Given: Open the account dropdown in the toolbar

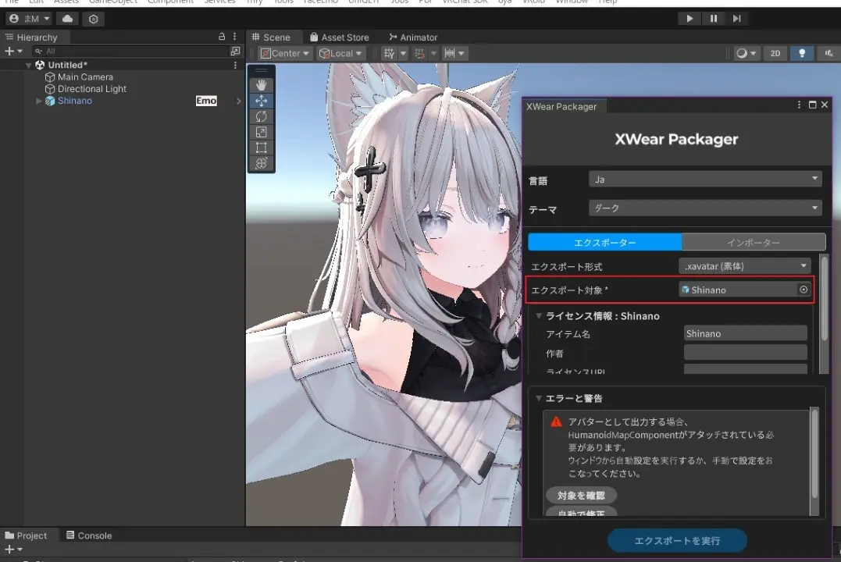Looking at the screenshot, I should click(x=30, y=19).
